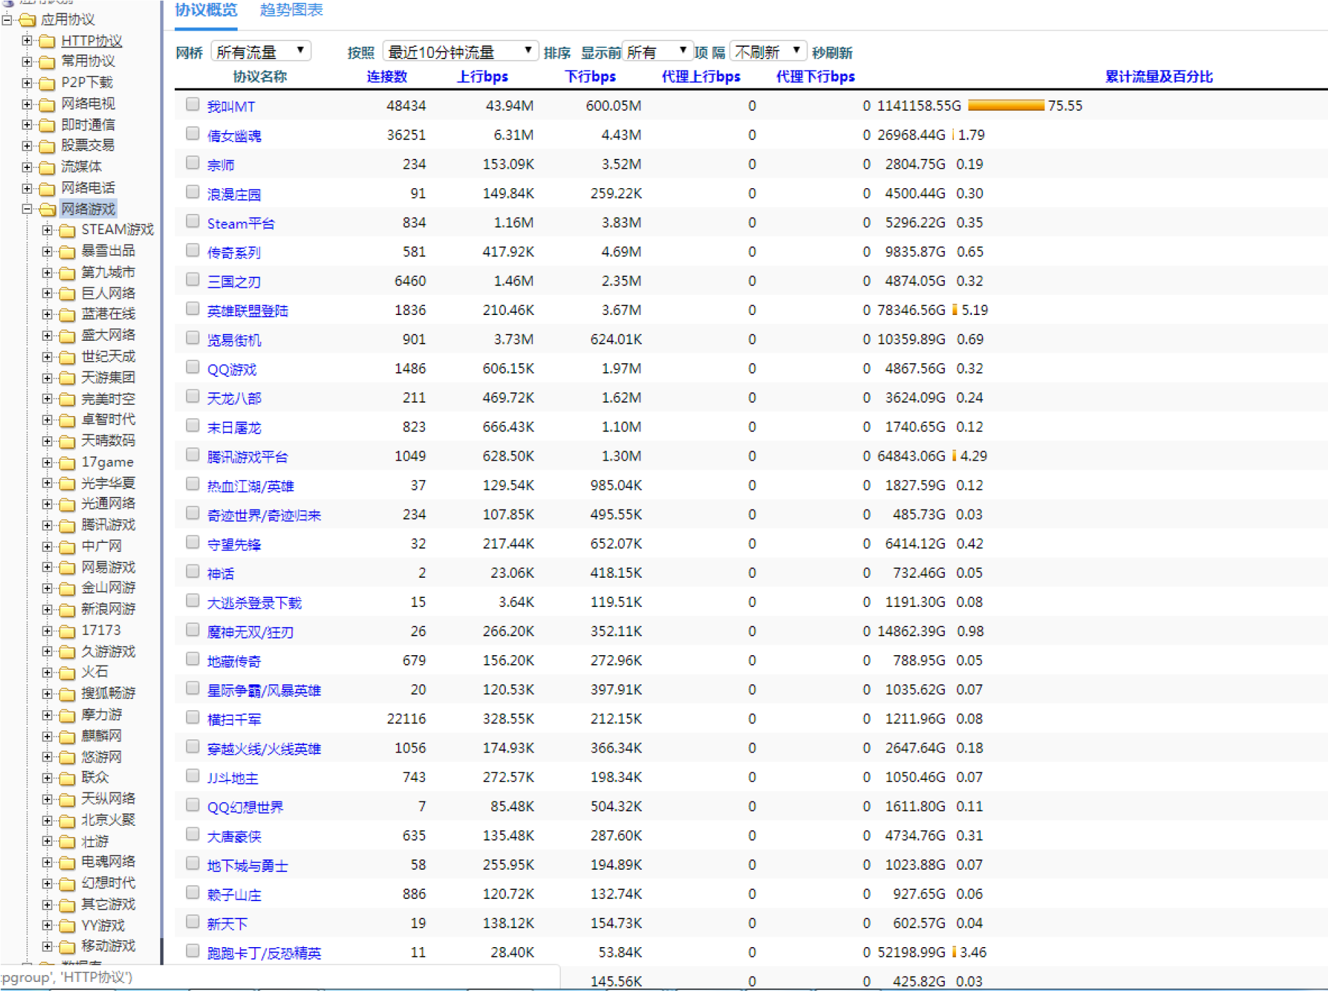Select the 英雄联盟登陆 checkbox
The height and width of the screenshot is (991, 1328).
click(192, 309)
